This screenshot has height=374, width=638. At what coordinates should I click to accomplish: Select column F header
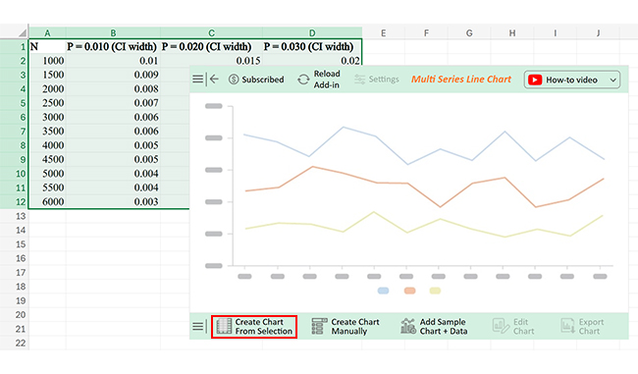(x=426, y=33)
